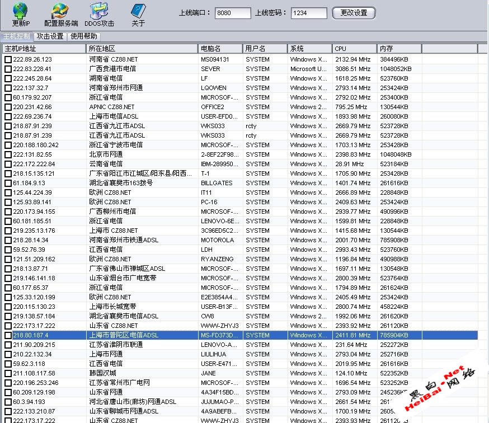Click the 上线端口 field showing 8080

point(232,13)
